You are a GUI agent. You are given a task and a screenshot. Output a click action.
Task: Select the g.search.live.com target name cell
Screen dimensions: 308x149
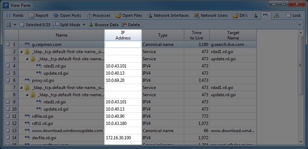click(233, 45)
